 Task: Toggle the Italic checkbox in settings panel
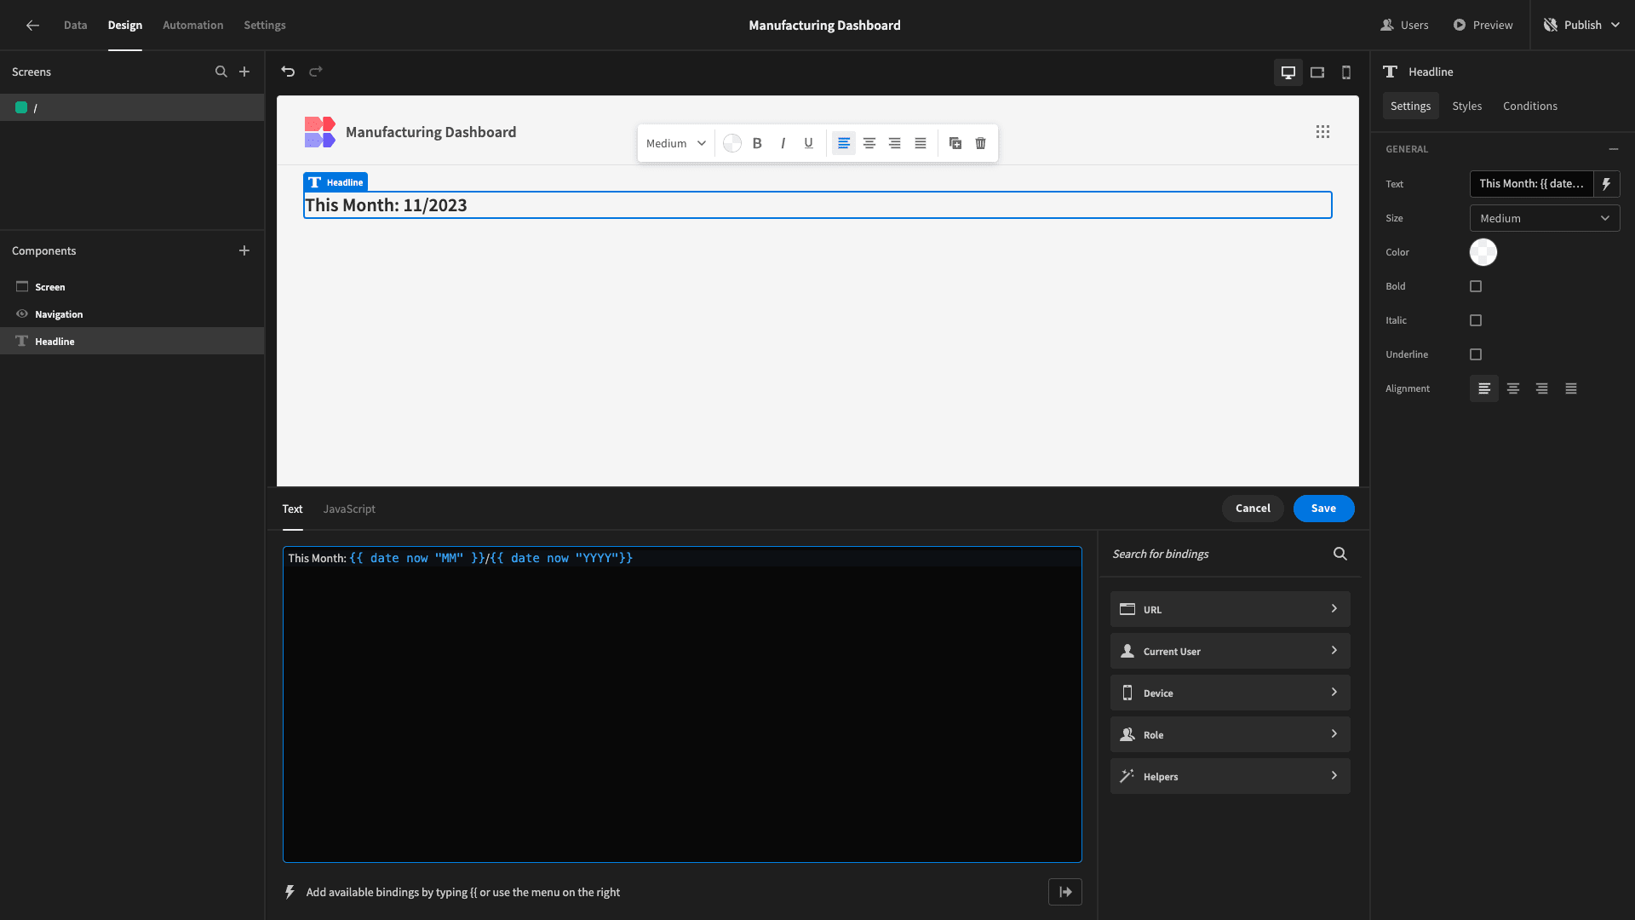coord(1476,320)
